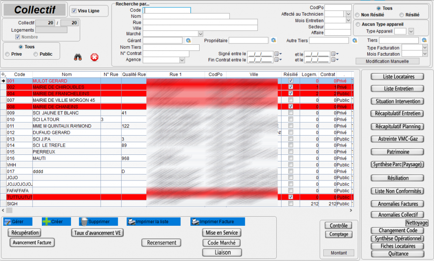Click the Situation Intervention button
Screen dimensions: 434x261
pyautogui.click(x=397, y=101)
